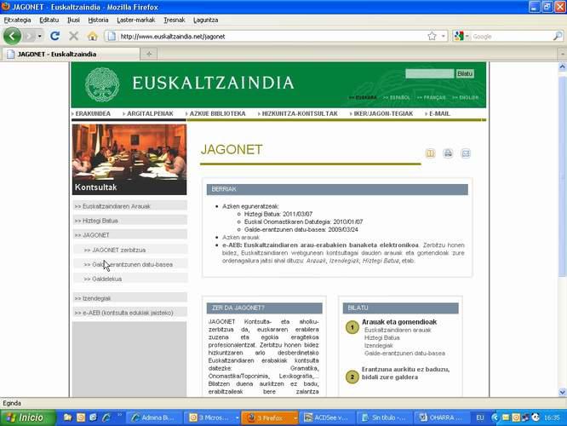Open e-AEB sidebar link
This screenshot has width=567, height=426.
[129, 313]
